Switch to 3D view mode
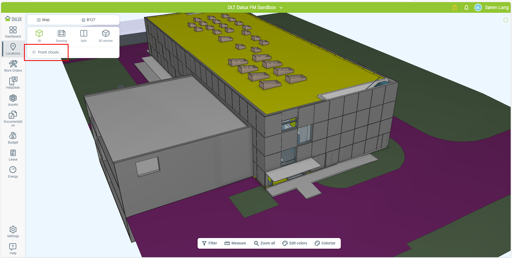This screenshot has height=258, width=512. tap(39, 36)
